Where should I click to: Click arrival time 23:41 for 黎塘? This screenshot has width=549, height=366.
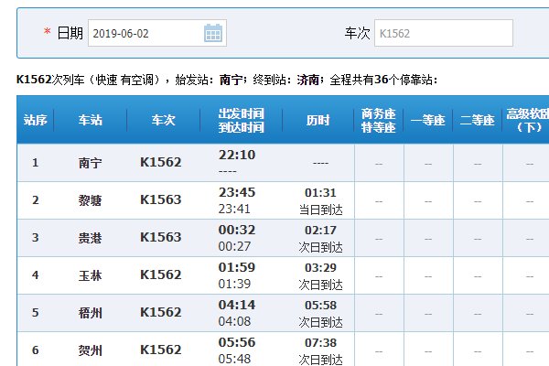pos(234,209)
